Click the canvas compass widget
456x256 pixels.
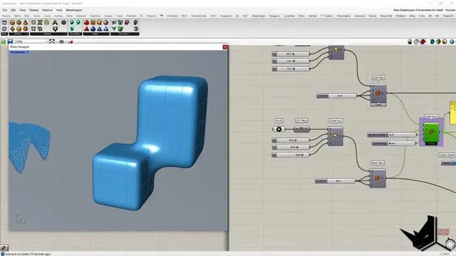tap(450, 244)
